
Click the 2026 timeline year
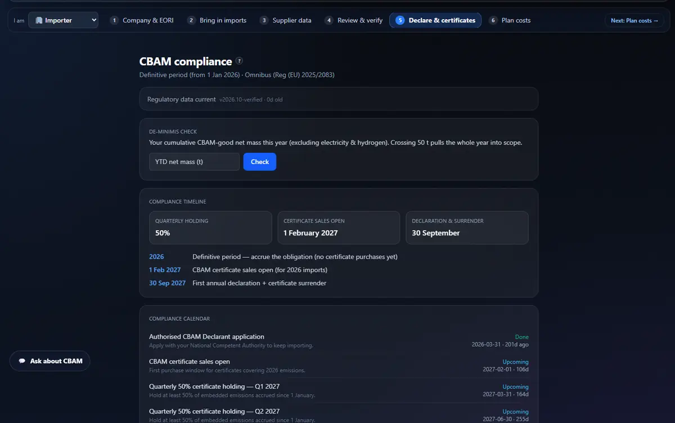156,257
